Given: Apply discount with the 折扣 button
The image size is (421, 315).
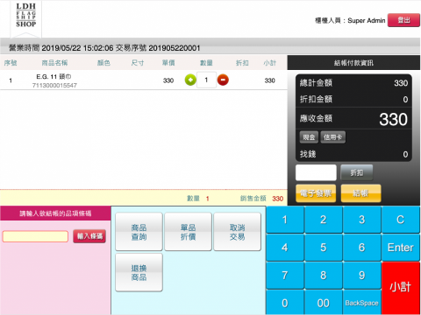Looking at the screenshot, I should (357, 172).
